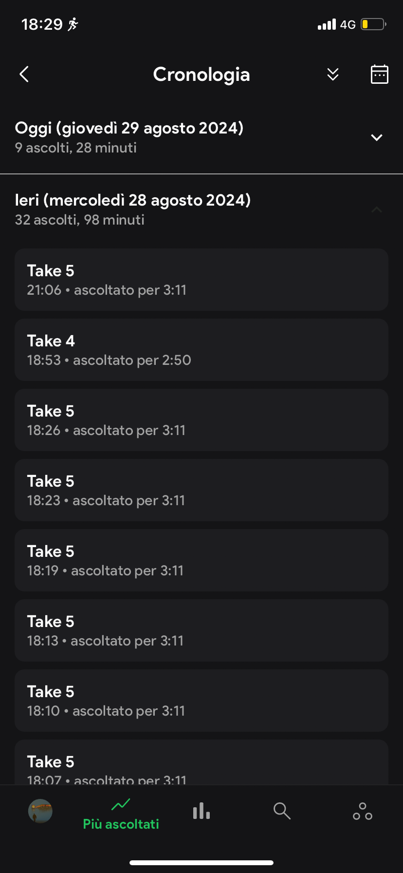
Task: Open the three-circles tab icon
Action: (x=363, y=811)
